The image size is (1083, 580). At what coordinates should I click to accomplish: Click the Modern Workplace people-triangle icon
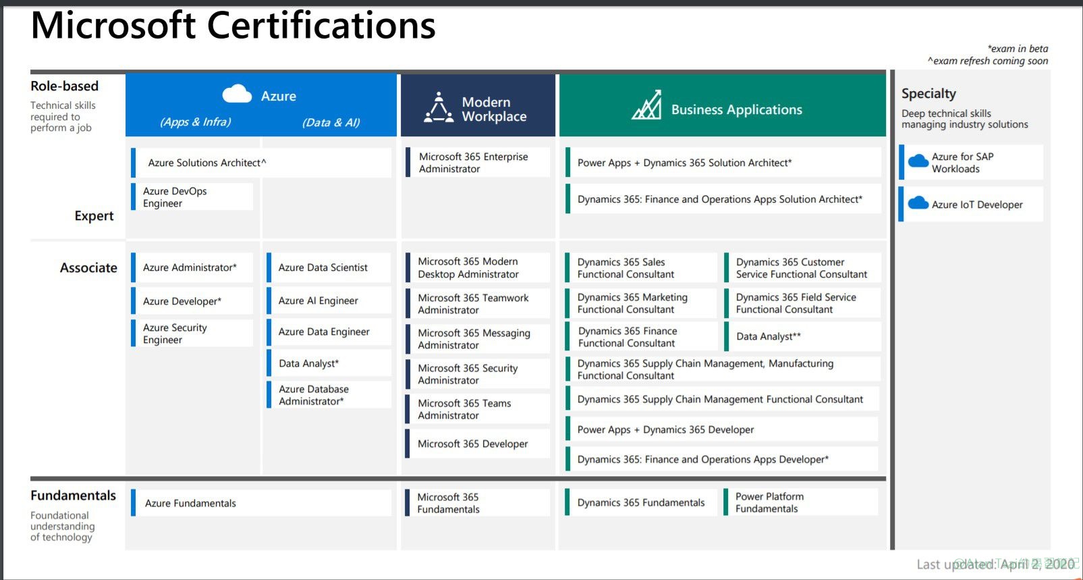(439, 107)
